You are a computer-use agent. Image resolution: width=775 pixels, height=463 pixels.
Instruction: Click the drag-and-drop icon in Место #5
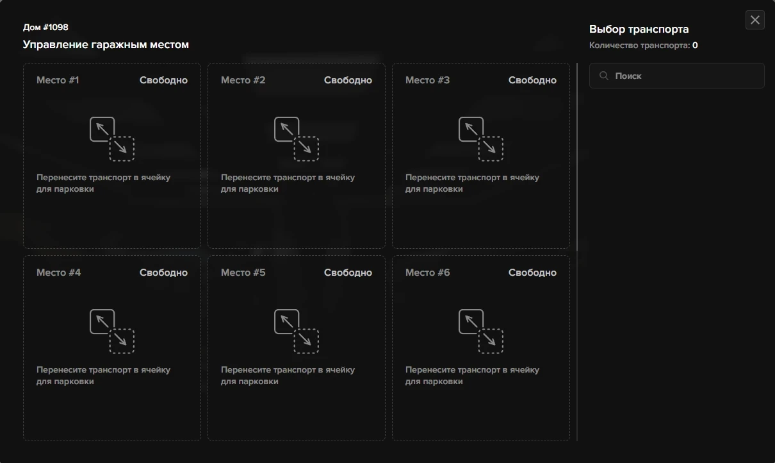point(297,331)
